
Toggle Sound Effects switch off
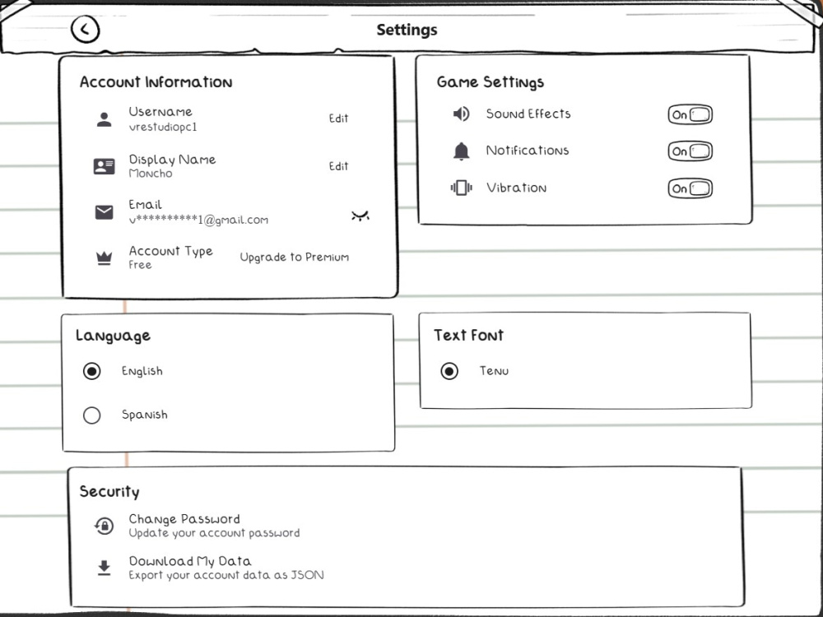coord(690,114)
